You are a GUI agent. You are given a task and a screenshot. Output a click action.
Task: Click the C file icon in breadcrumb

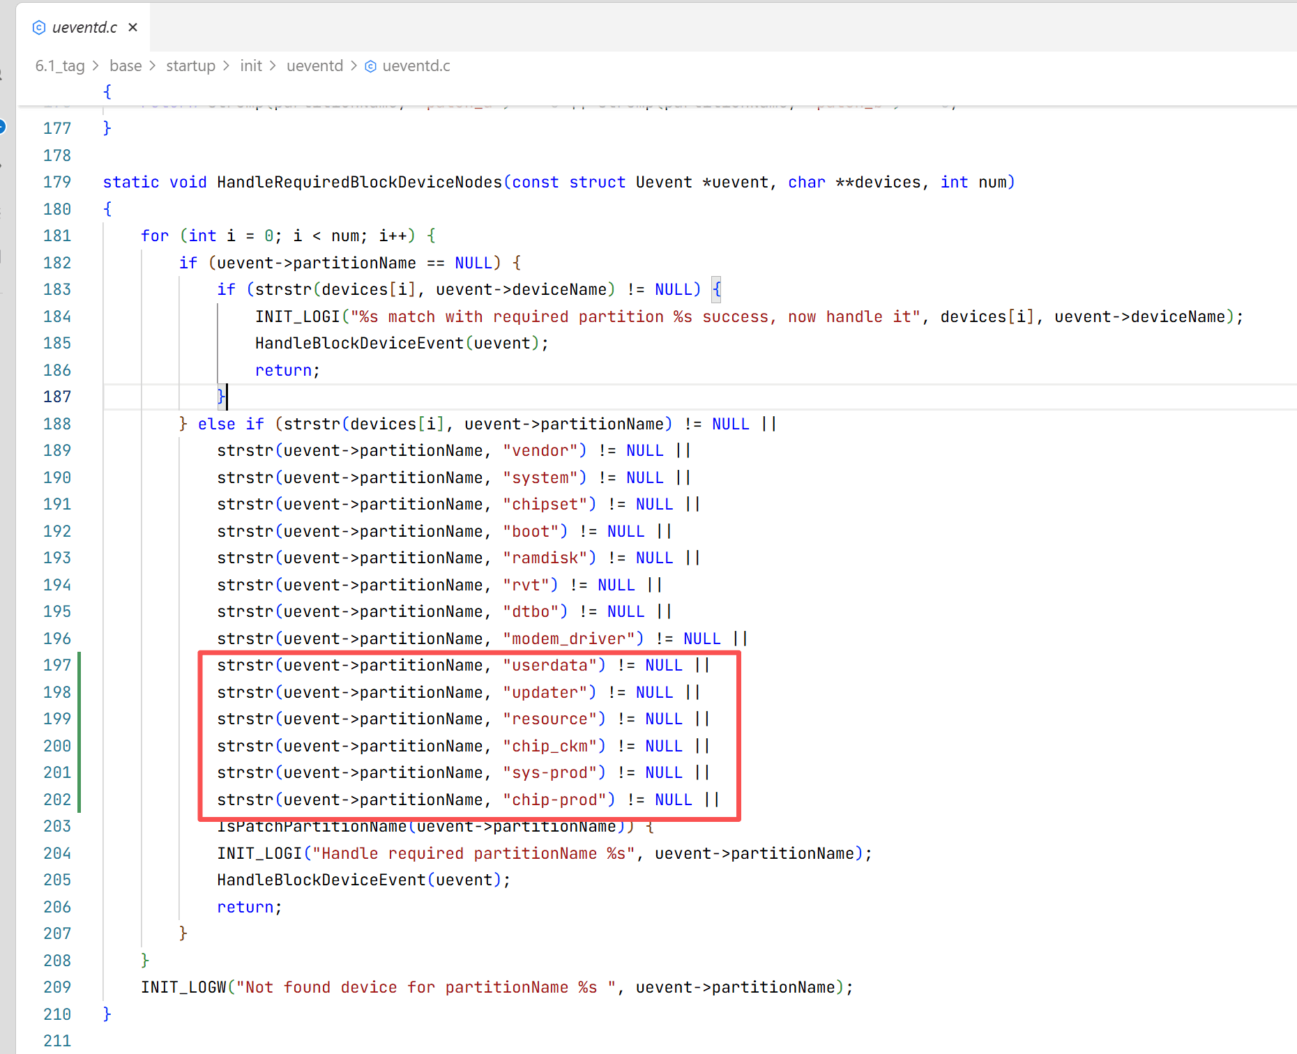click(371, 66)
